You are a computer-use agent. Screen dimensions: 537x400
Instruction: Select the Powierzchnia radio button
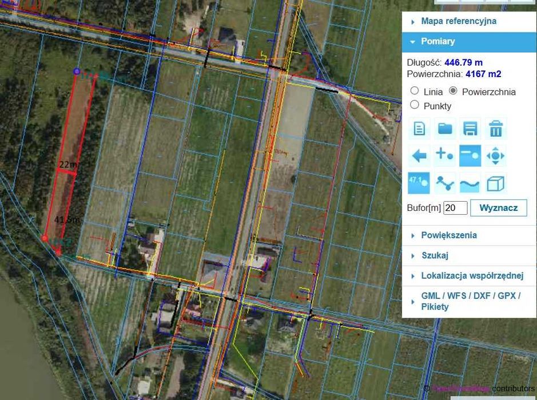pos(453,91)
